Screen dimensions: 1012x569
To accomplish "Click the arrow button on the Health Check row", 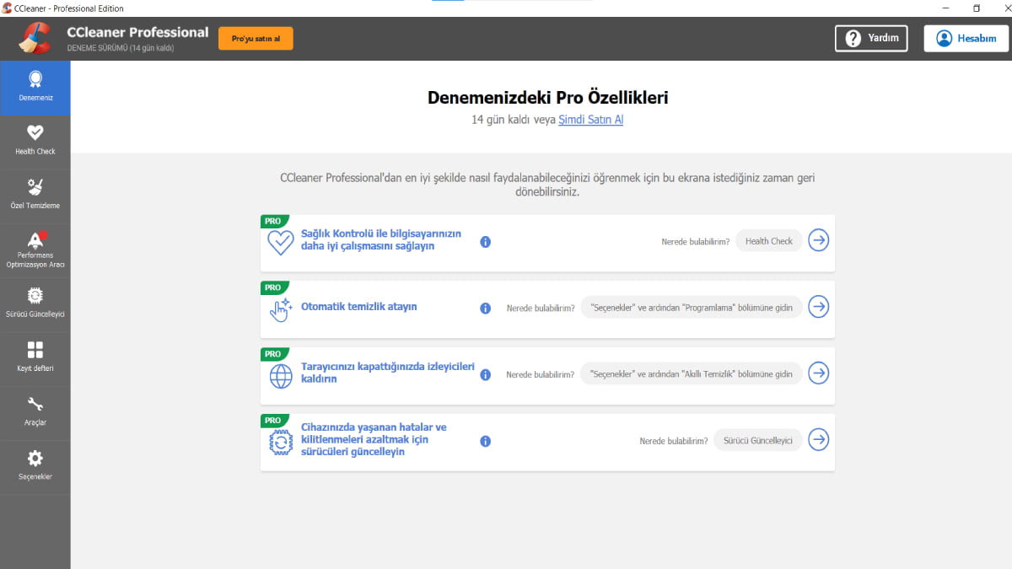I will coord(818,240).
